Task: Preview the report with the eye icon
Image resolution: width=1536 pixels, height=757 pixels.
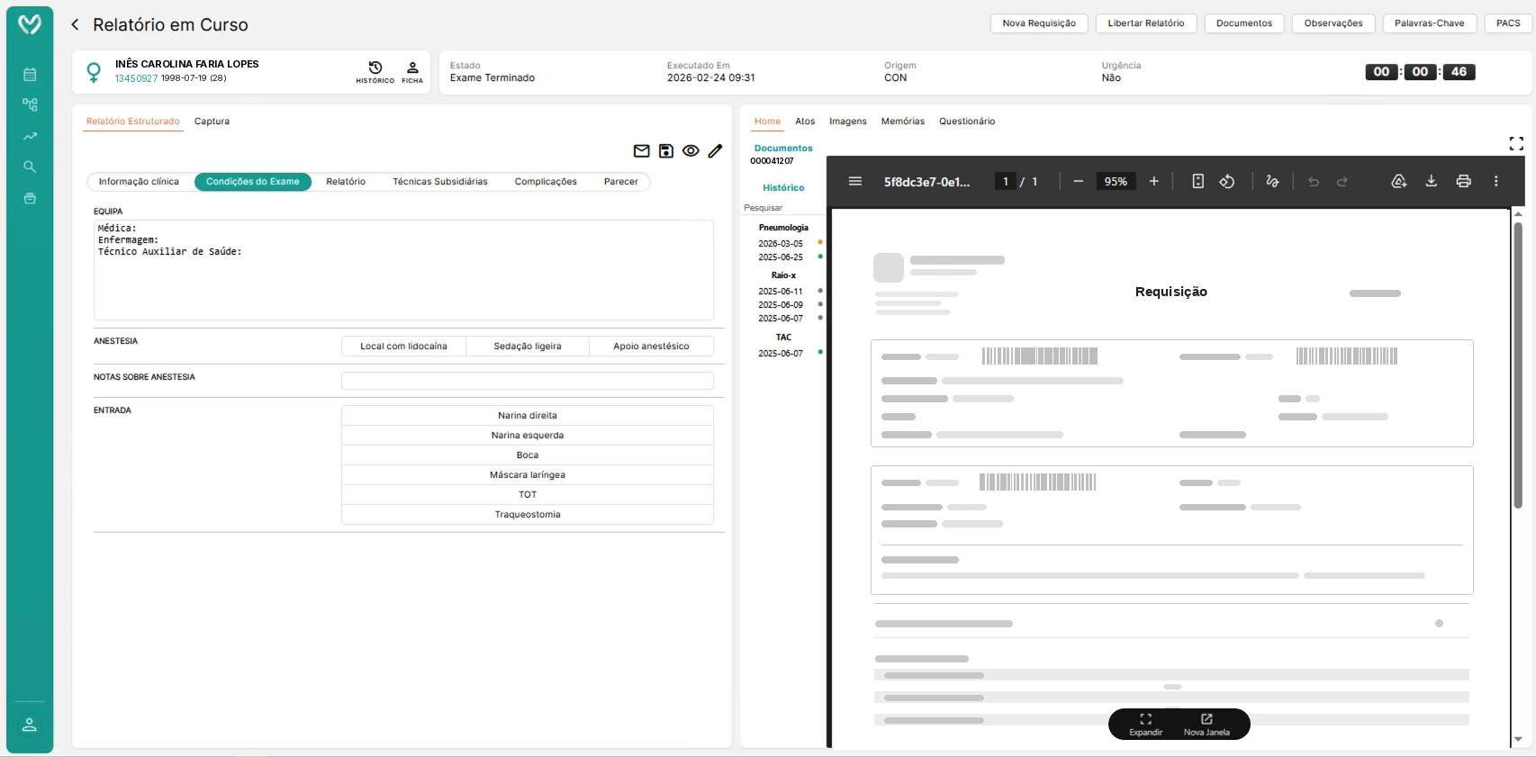Action: coord(691,151)
